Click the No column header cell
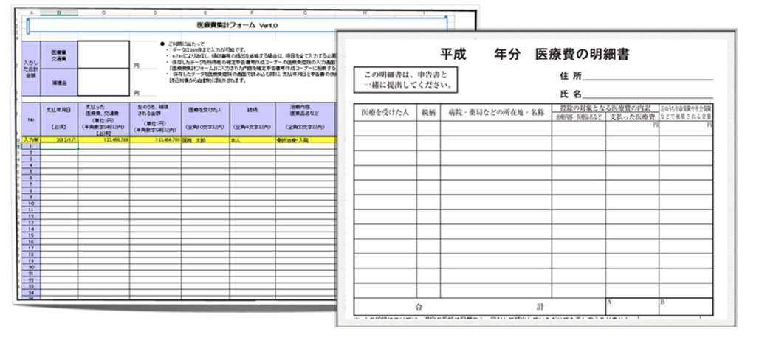759x357 pixels. click(x=31, y=119)
